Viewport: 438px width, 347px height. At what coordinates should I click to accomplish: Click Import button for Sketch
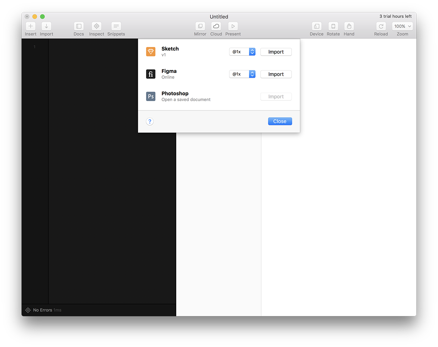(x=276, y=52)
